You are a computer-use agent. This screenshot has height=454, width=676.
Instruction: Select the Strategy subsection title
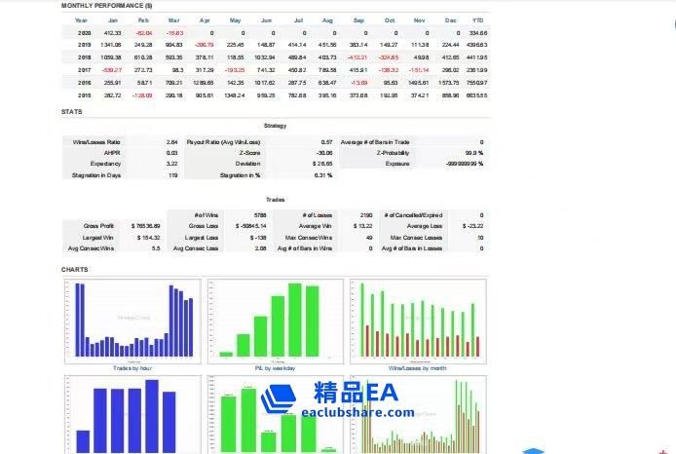point(275,126)
